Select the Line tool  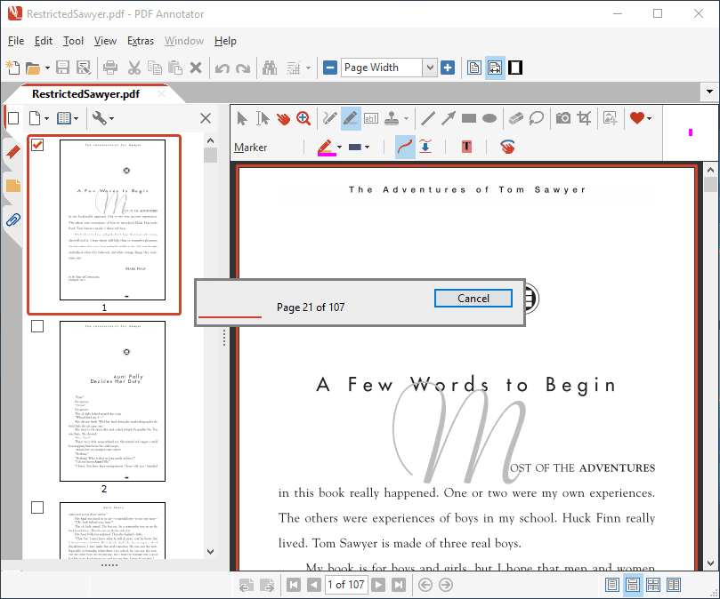[428, 119]
